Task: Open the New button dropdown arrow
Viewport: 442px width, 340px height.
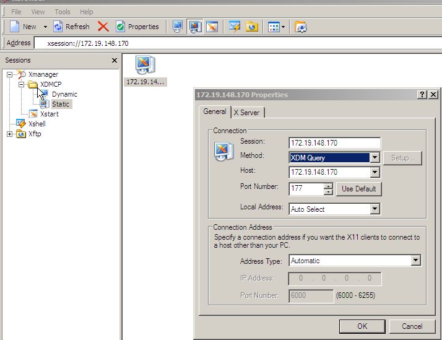Action: (x=45, y=27)
